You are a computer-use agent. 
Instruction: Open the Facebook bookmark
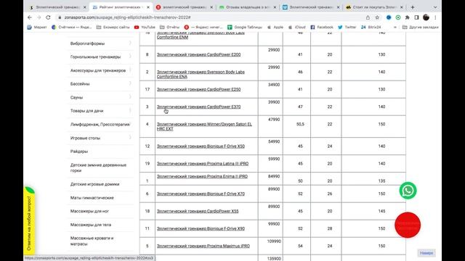[322, 28]
